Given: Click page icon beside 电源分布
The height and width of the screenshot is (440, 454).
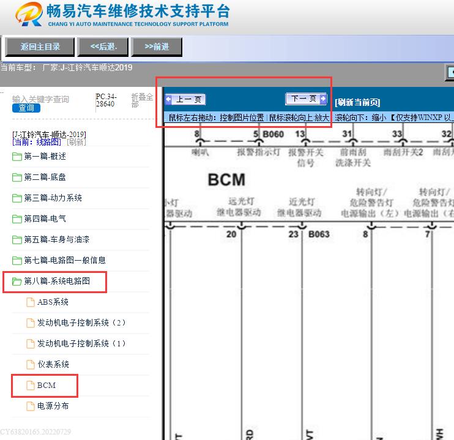Looking at the screenshot, I should tap(31, 406).
